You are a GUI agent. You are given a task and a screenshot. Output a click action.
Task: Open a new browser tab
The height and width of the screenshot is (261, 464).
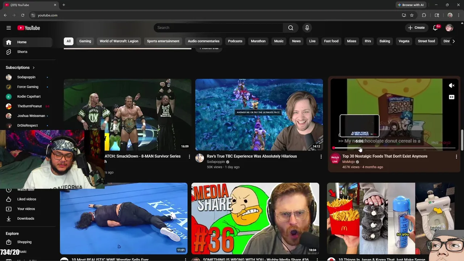pyautogui.click(x=64, y=5)
